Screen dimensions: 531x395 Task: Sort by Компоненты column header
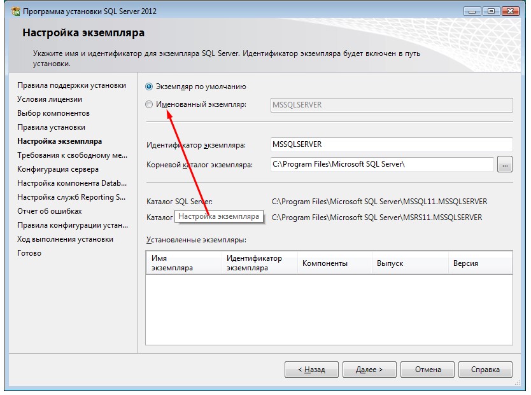pos(335,263)
